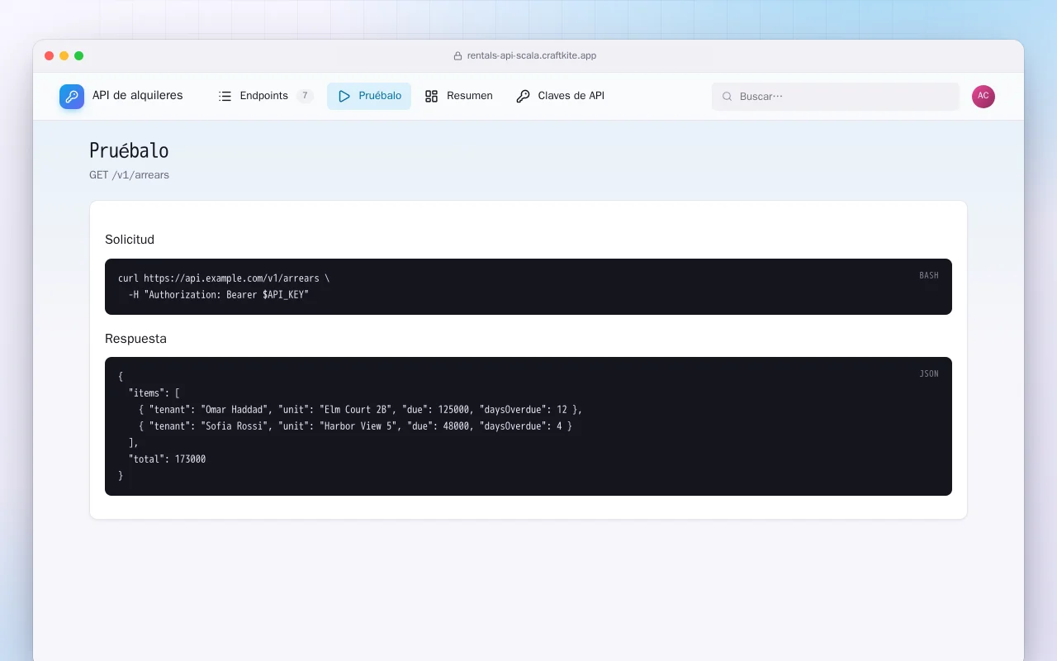This screenshot has width=1057, height=661.
Task: Click the API de alquileres key logo
Action: [x=72, y=97]
